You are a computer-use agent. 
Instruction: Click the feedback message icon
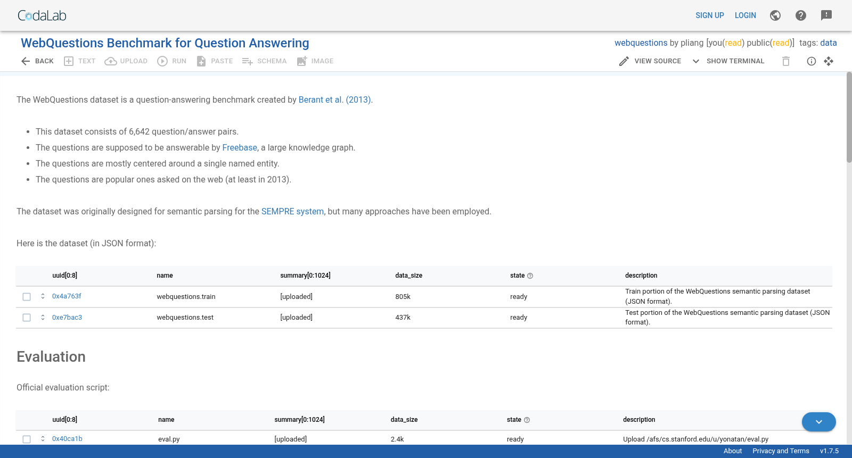coord(826,15)
